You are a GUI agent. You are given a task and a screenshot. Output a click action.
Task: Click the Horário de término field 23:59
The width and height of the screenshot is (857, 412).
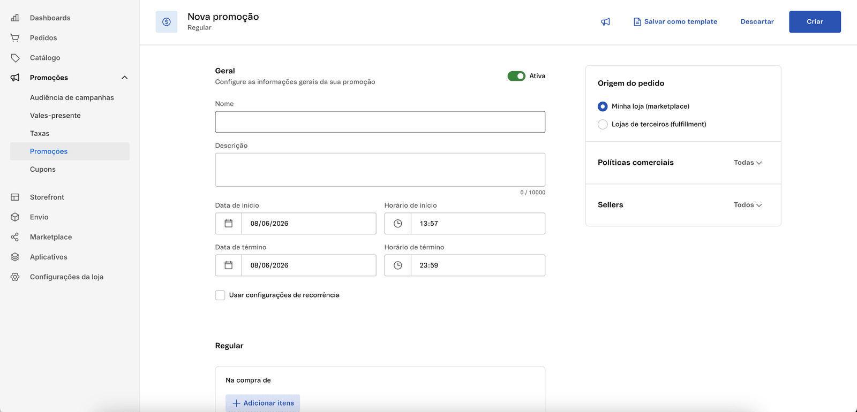coord(478,265)
